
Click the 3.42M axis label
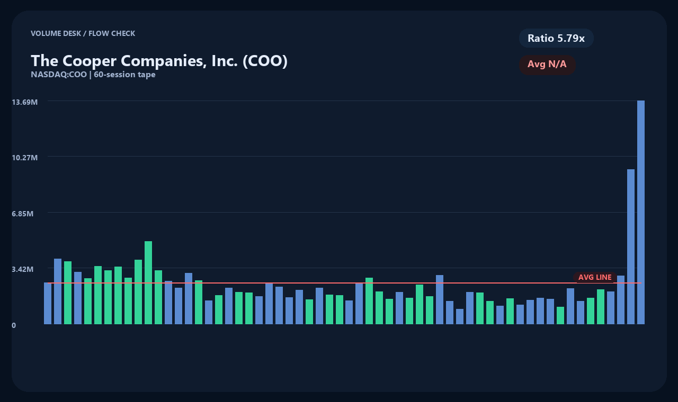23,269
